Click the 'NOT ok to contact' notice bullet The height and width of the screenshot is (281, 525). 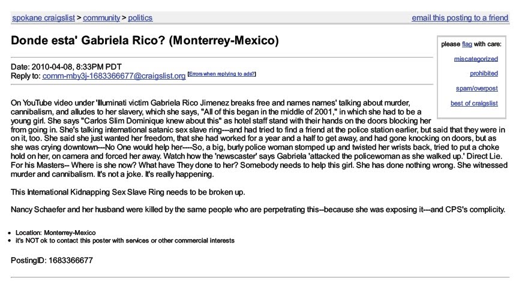(125, 240)
